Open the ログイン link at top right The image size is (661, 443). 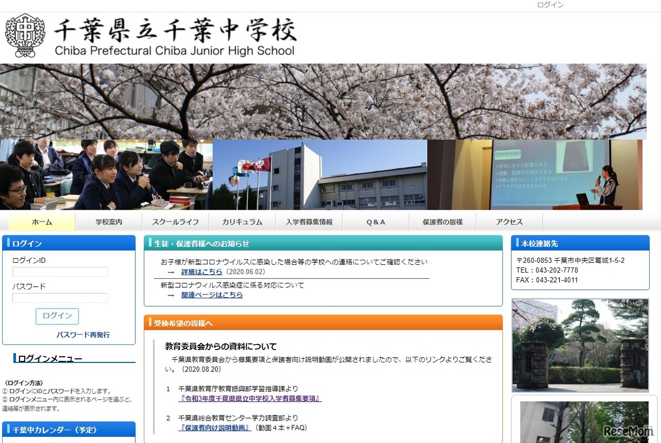click(550, 5)
